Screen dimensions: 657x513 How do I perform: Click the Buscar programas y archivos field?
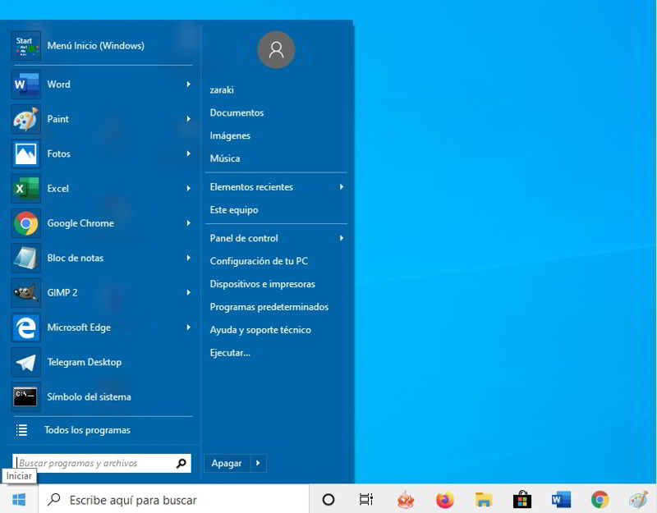(x=94, y=464)
